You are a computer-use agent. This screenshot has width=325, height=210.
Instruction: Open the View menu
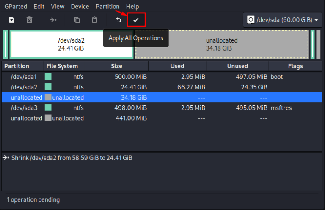point(58,7)
